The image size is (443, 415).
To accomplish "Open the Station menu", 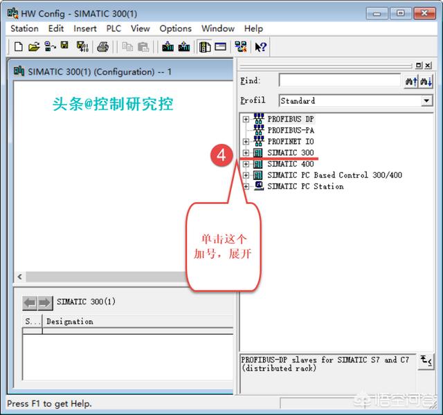I will click(25, 28).
